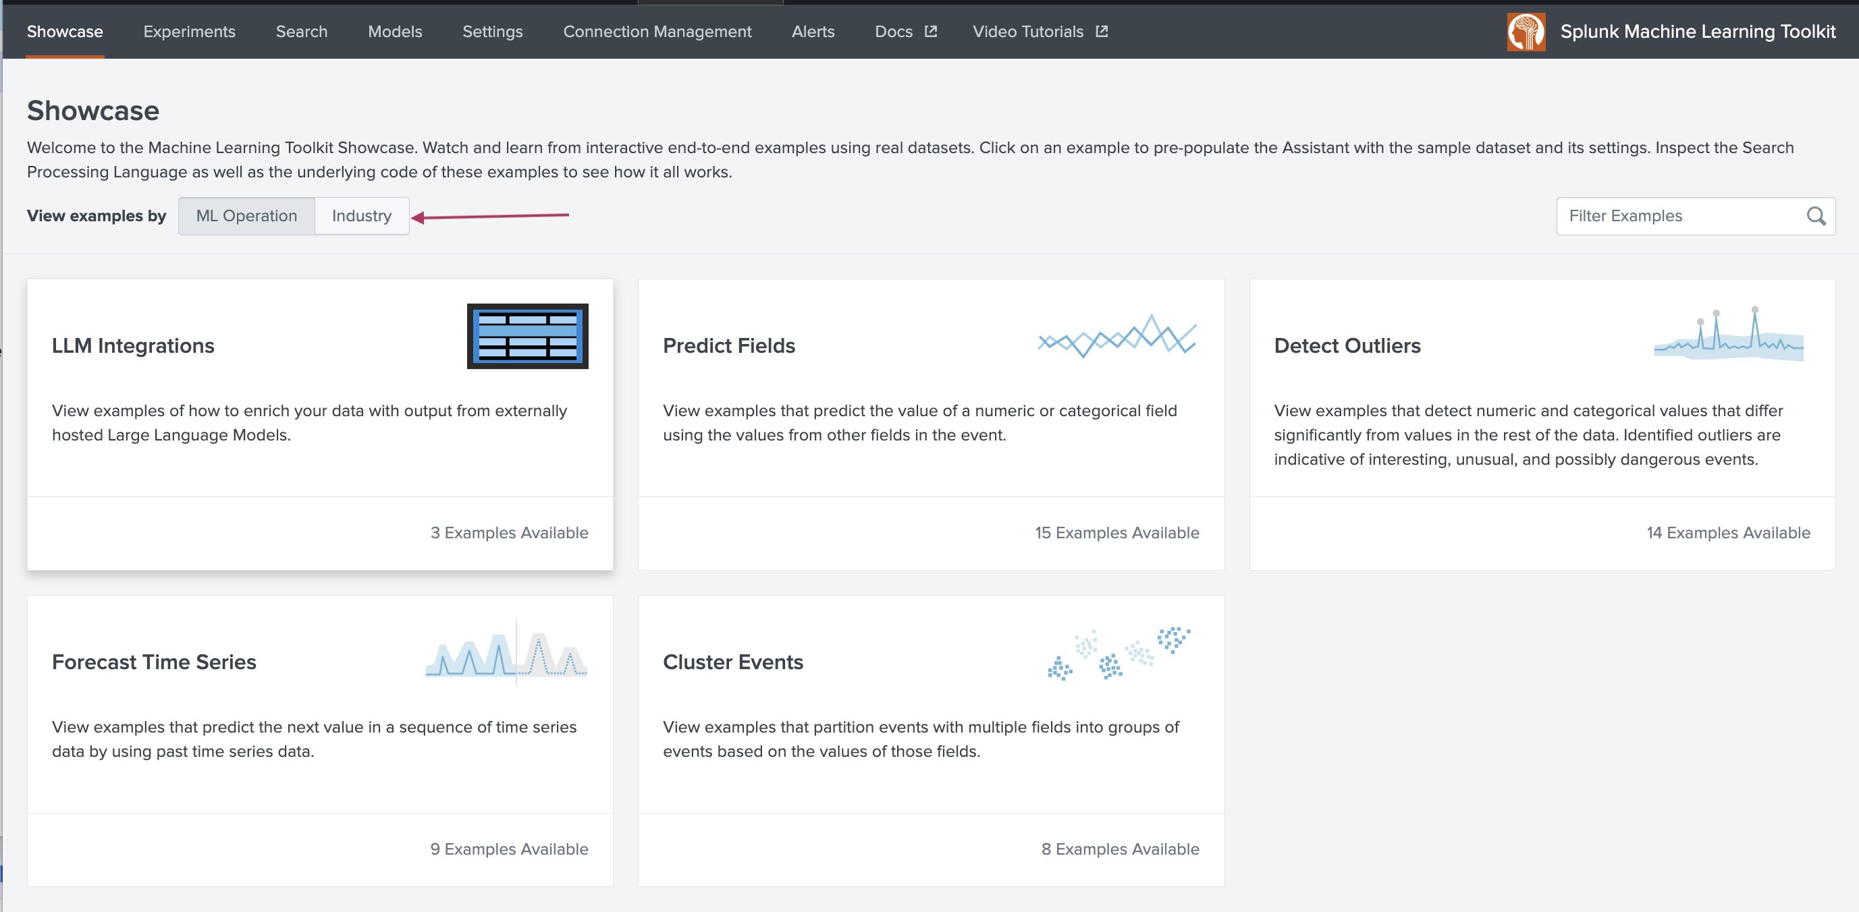The height and width of the screenshot is (912, 1859).
Task: Click the Forecast Time Series description text
Action: (314, 739)
